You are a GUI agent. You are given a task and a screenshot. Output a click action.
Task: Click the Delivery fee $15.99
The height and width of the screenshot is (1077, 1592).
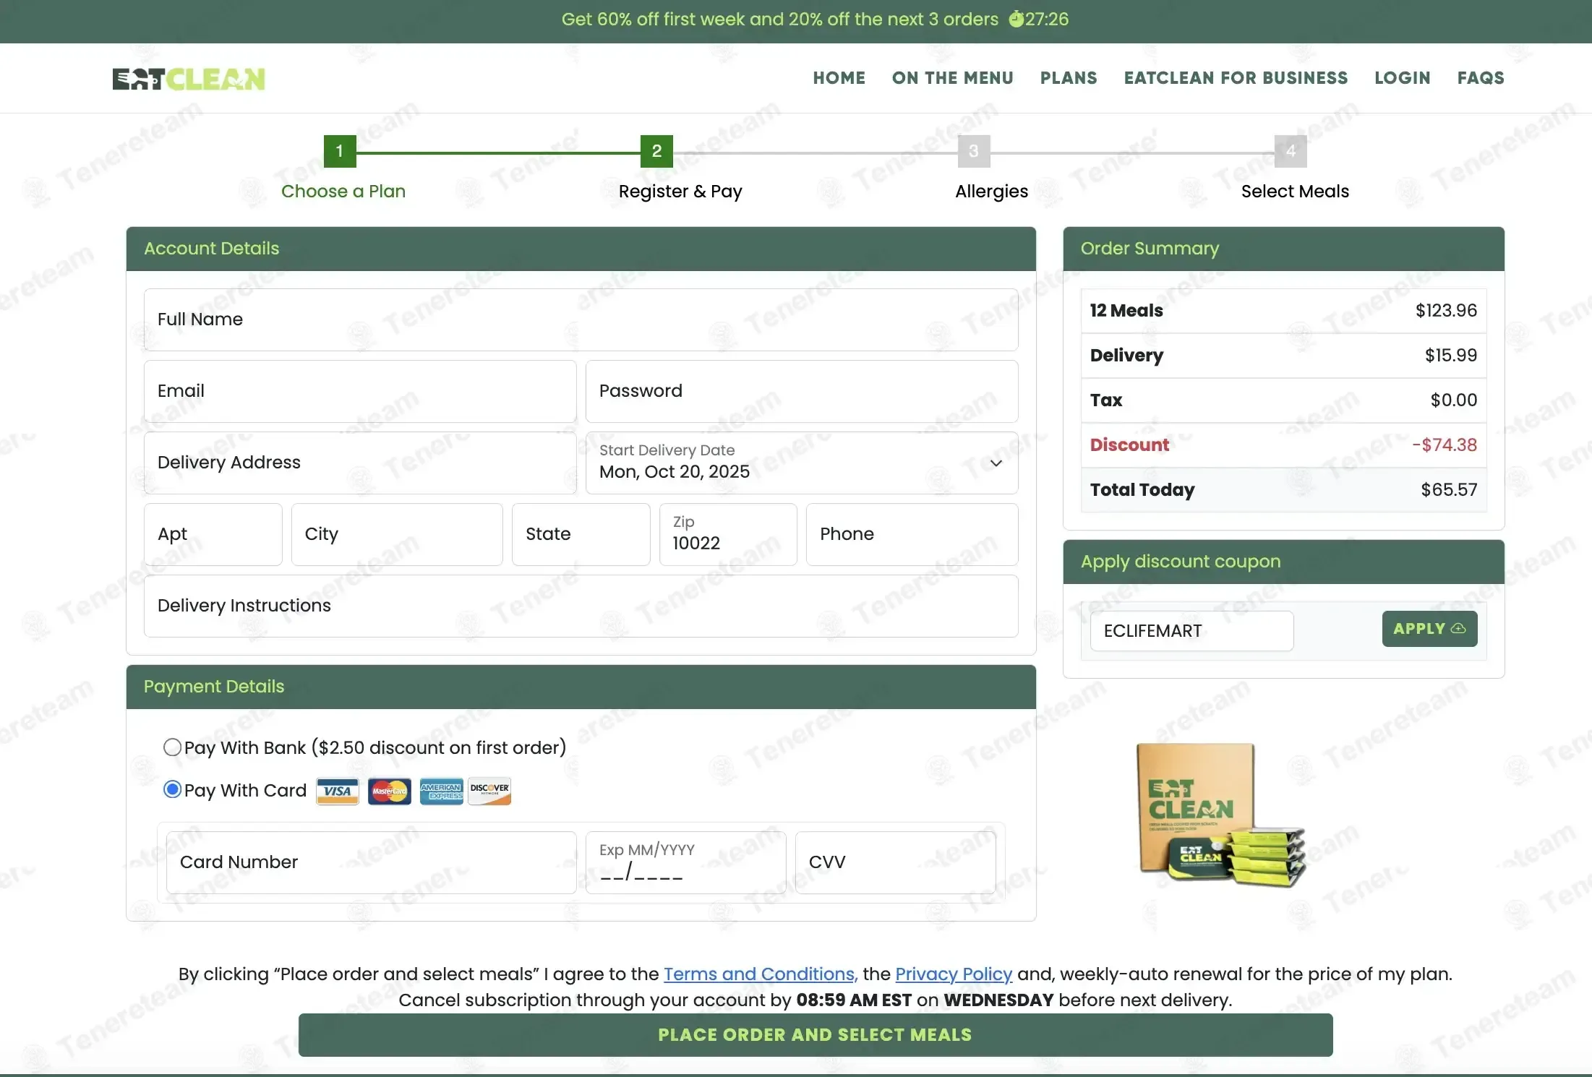click(1451, 356)
